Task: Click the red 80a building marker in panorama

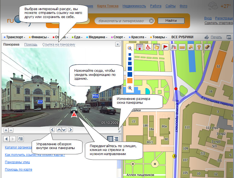Action: point(95,96)
